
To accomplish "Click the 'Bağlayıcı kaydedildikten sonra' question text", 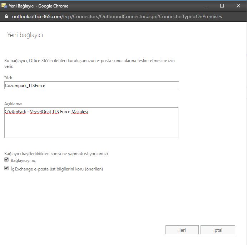I will (x=56, y=154).
